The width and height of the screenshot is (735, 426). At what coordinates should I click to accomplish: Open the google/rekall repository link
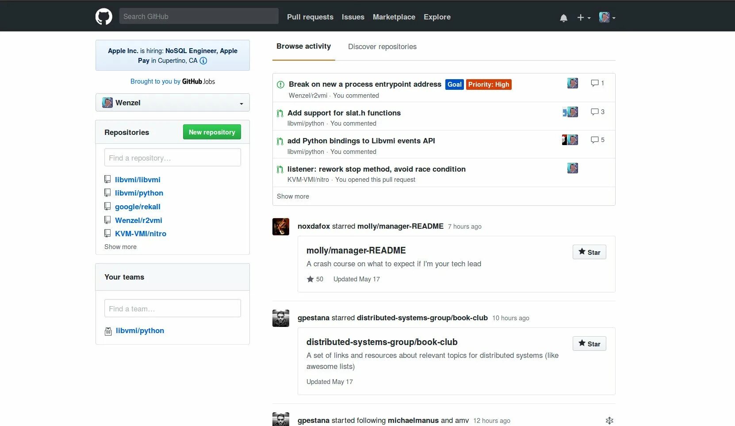tap(138, 207)
